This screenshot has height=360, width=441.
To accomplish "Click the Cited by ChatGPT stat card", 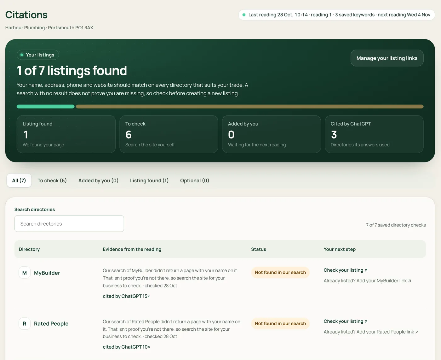I will [x=374, y=134].
